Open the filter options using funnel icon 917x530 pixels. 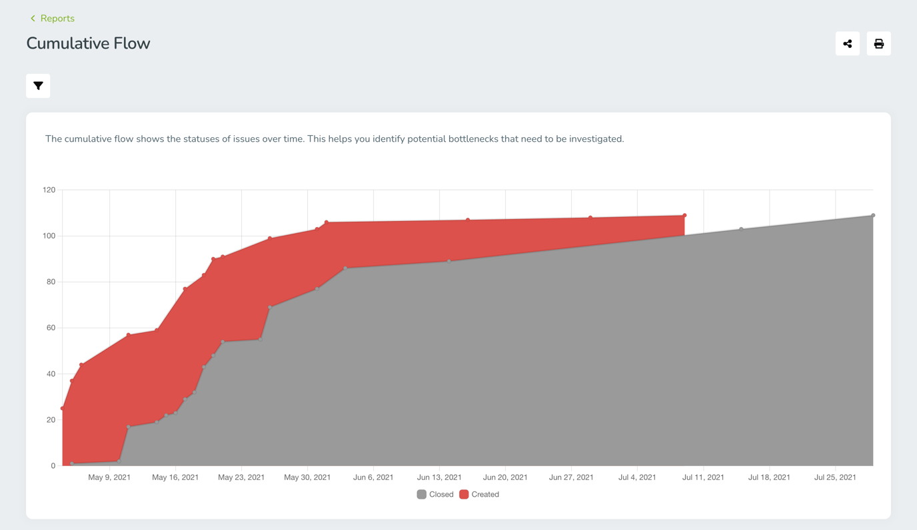pyautogui.click(x=37, y=85)
